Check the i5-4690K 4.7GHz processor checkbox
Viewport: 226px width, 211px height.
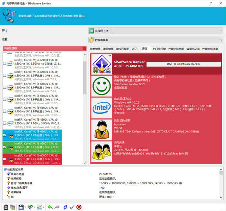pos(4,123)
